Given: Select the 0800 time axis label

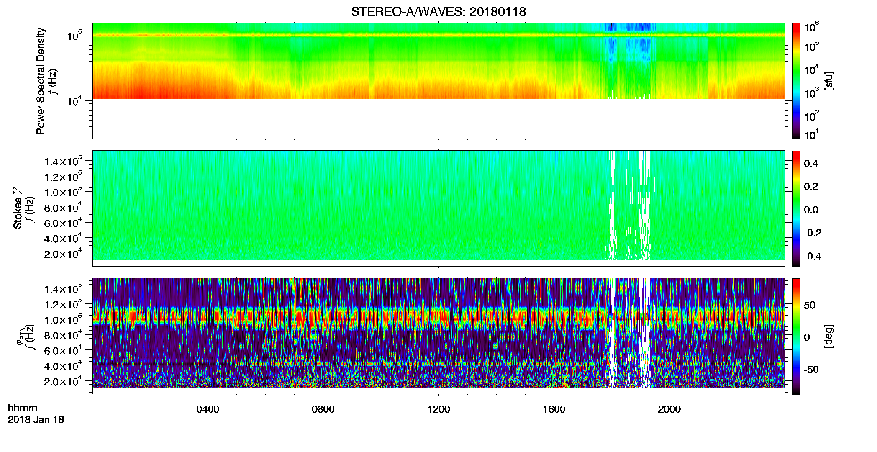Looking at the screenshot, I should (x=323, y=409).
